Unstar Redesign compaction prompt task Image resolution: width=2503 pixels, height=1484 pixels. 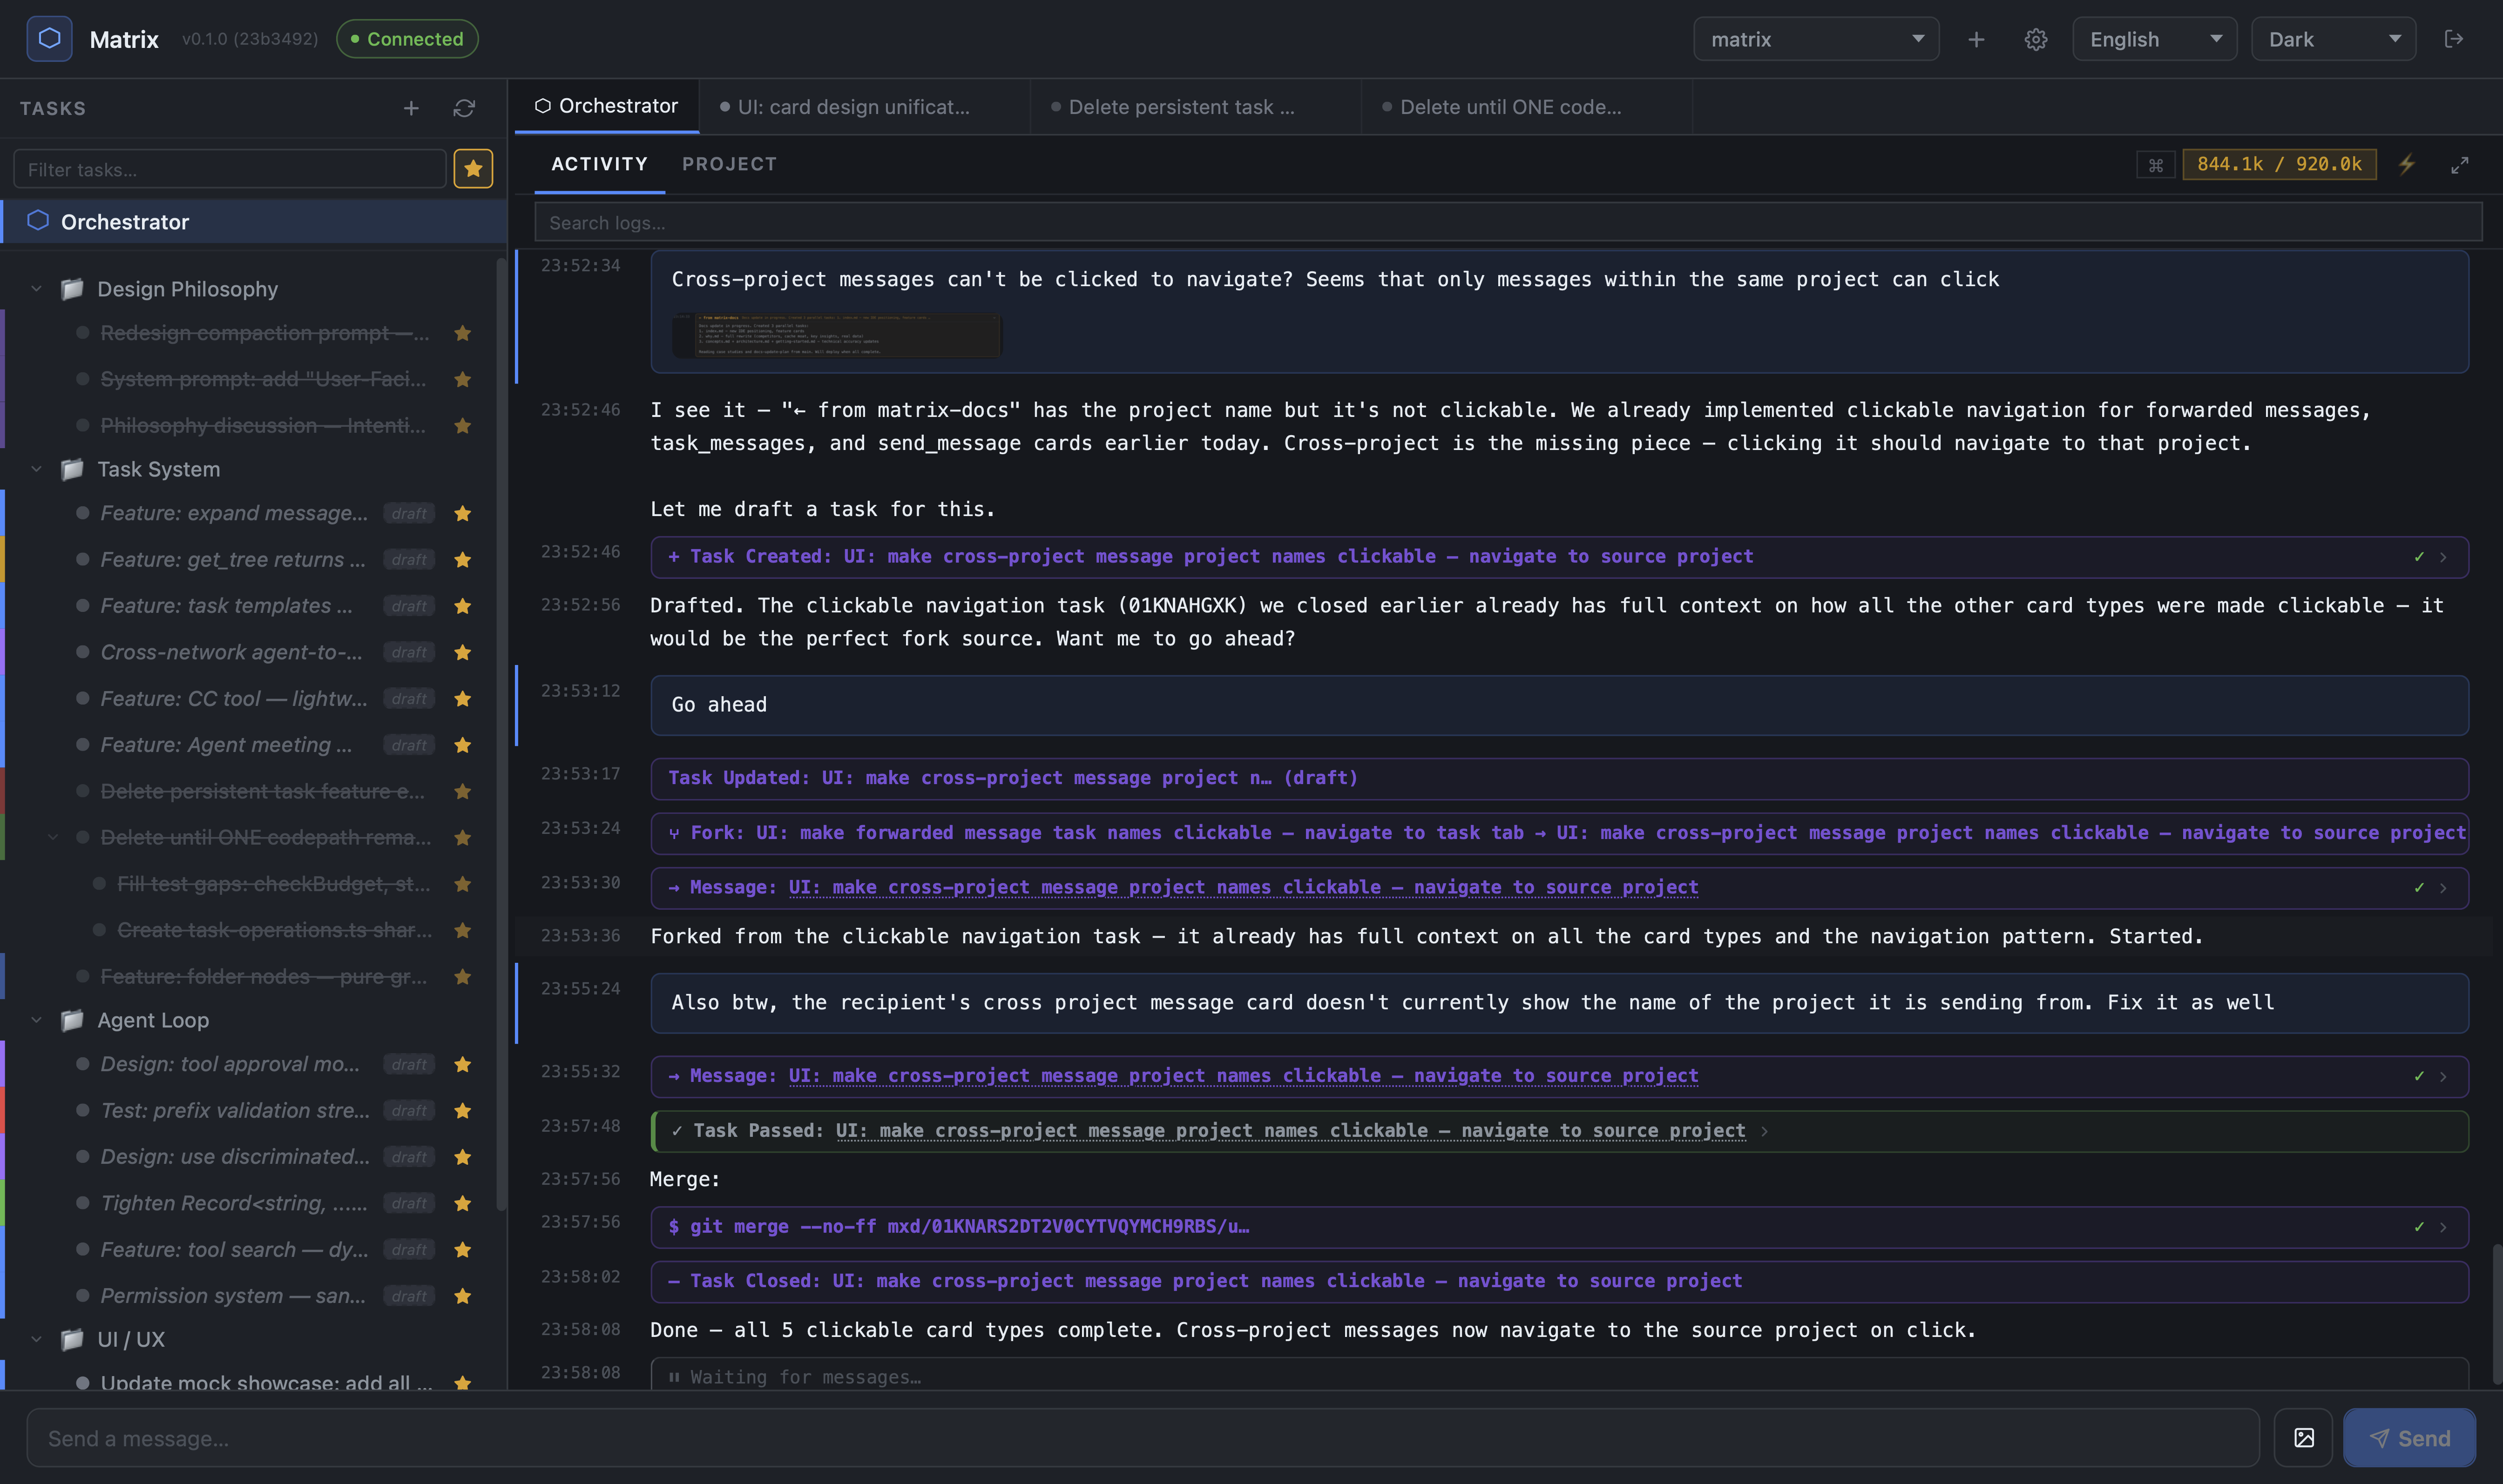tap(462, 333)
